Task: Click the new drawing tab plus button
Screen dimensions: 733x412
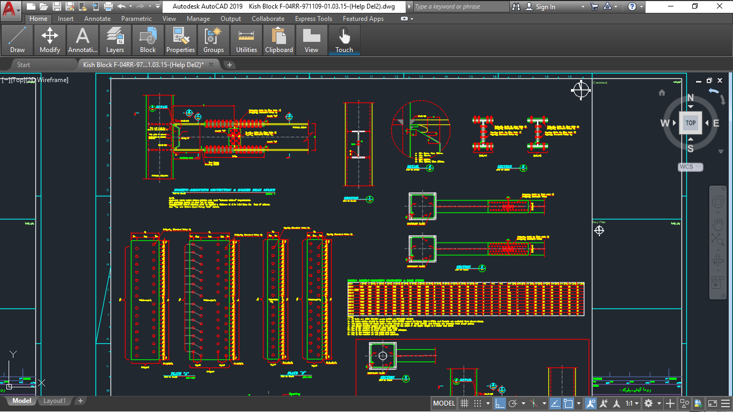Action: (x=230, y=65)
